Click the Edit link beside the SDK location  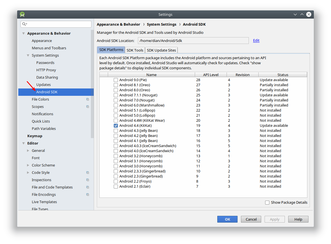(x=256, y=40)
